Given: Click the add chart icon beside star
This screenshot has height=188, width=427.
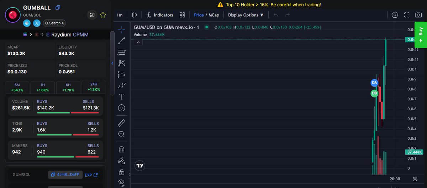Looking at the screenshot, I should click(92, 15).
